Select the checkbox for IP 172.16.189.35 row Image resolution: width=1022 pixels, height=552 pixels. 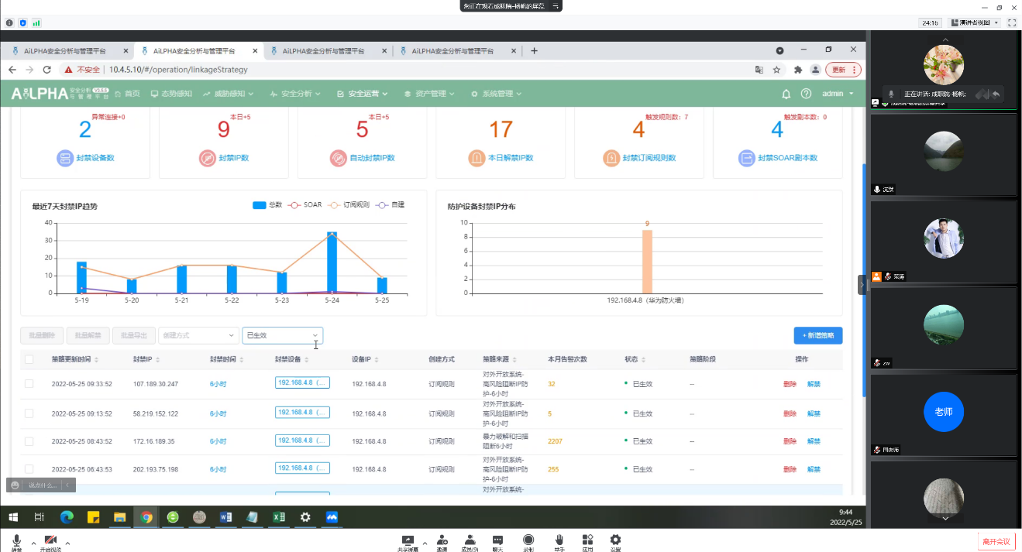pyautogui.click(x=29, y=441)
